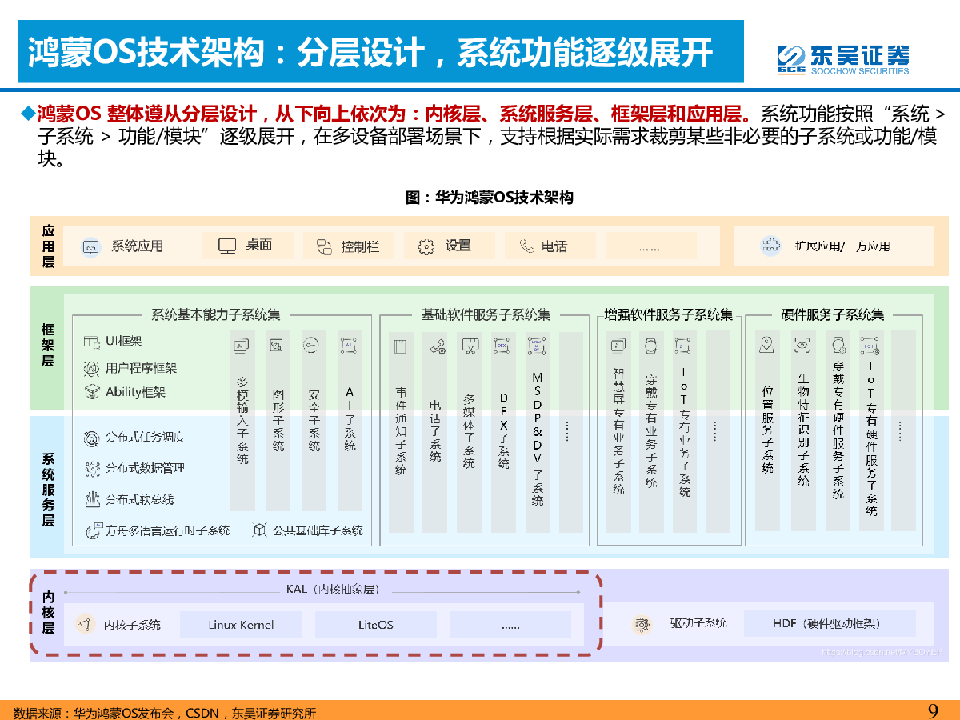
Task: Click the '桌面' label in application layer
Action: [x=258, y=245]
